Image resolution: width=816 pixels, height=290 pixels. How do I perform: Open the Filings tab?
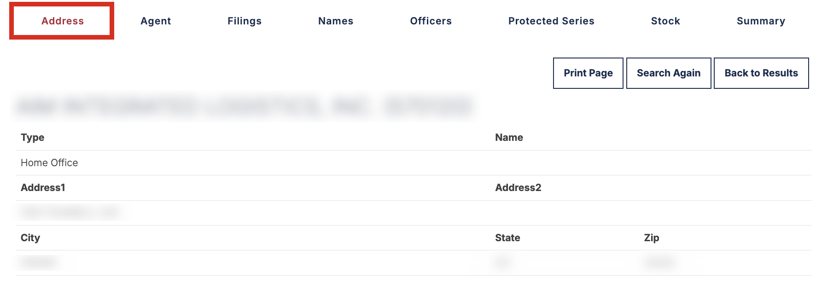coord(245,21)
